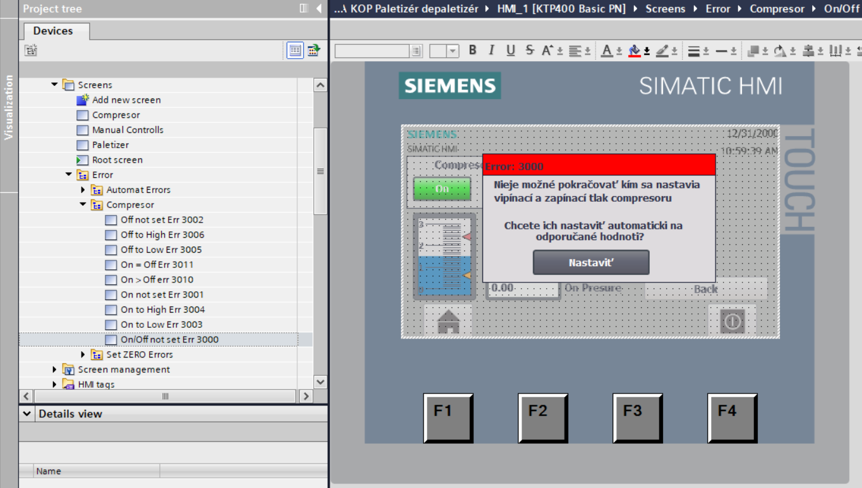Open the Manual Controlls screen
The image size is (862, 488).
(x=128, y=130)
